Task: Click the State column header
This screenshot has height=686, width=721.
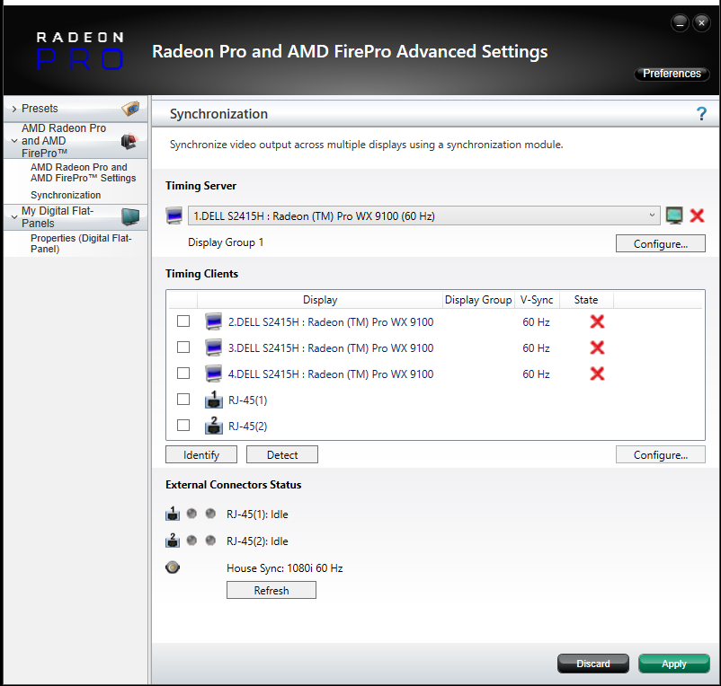Action: tap(586, 300)
